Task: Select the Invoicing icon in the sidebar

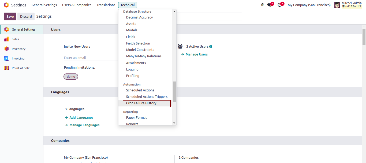Action: click(x=6, y=58)
